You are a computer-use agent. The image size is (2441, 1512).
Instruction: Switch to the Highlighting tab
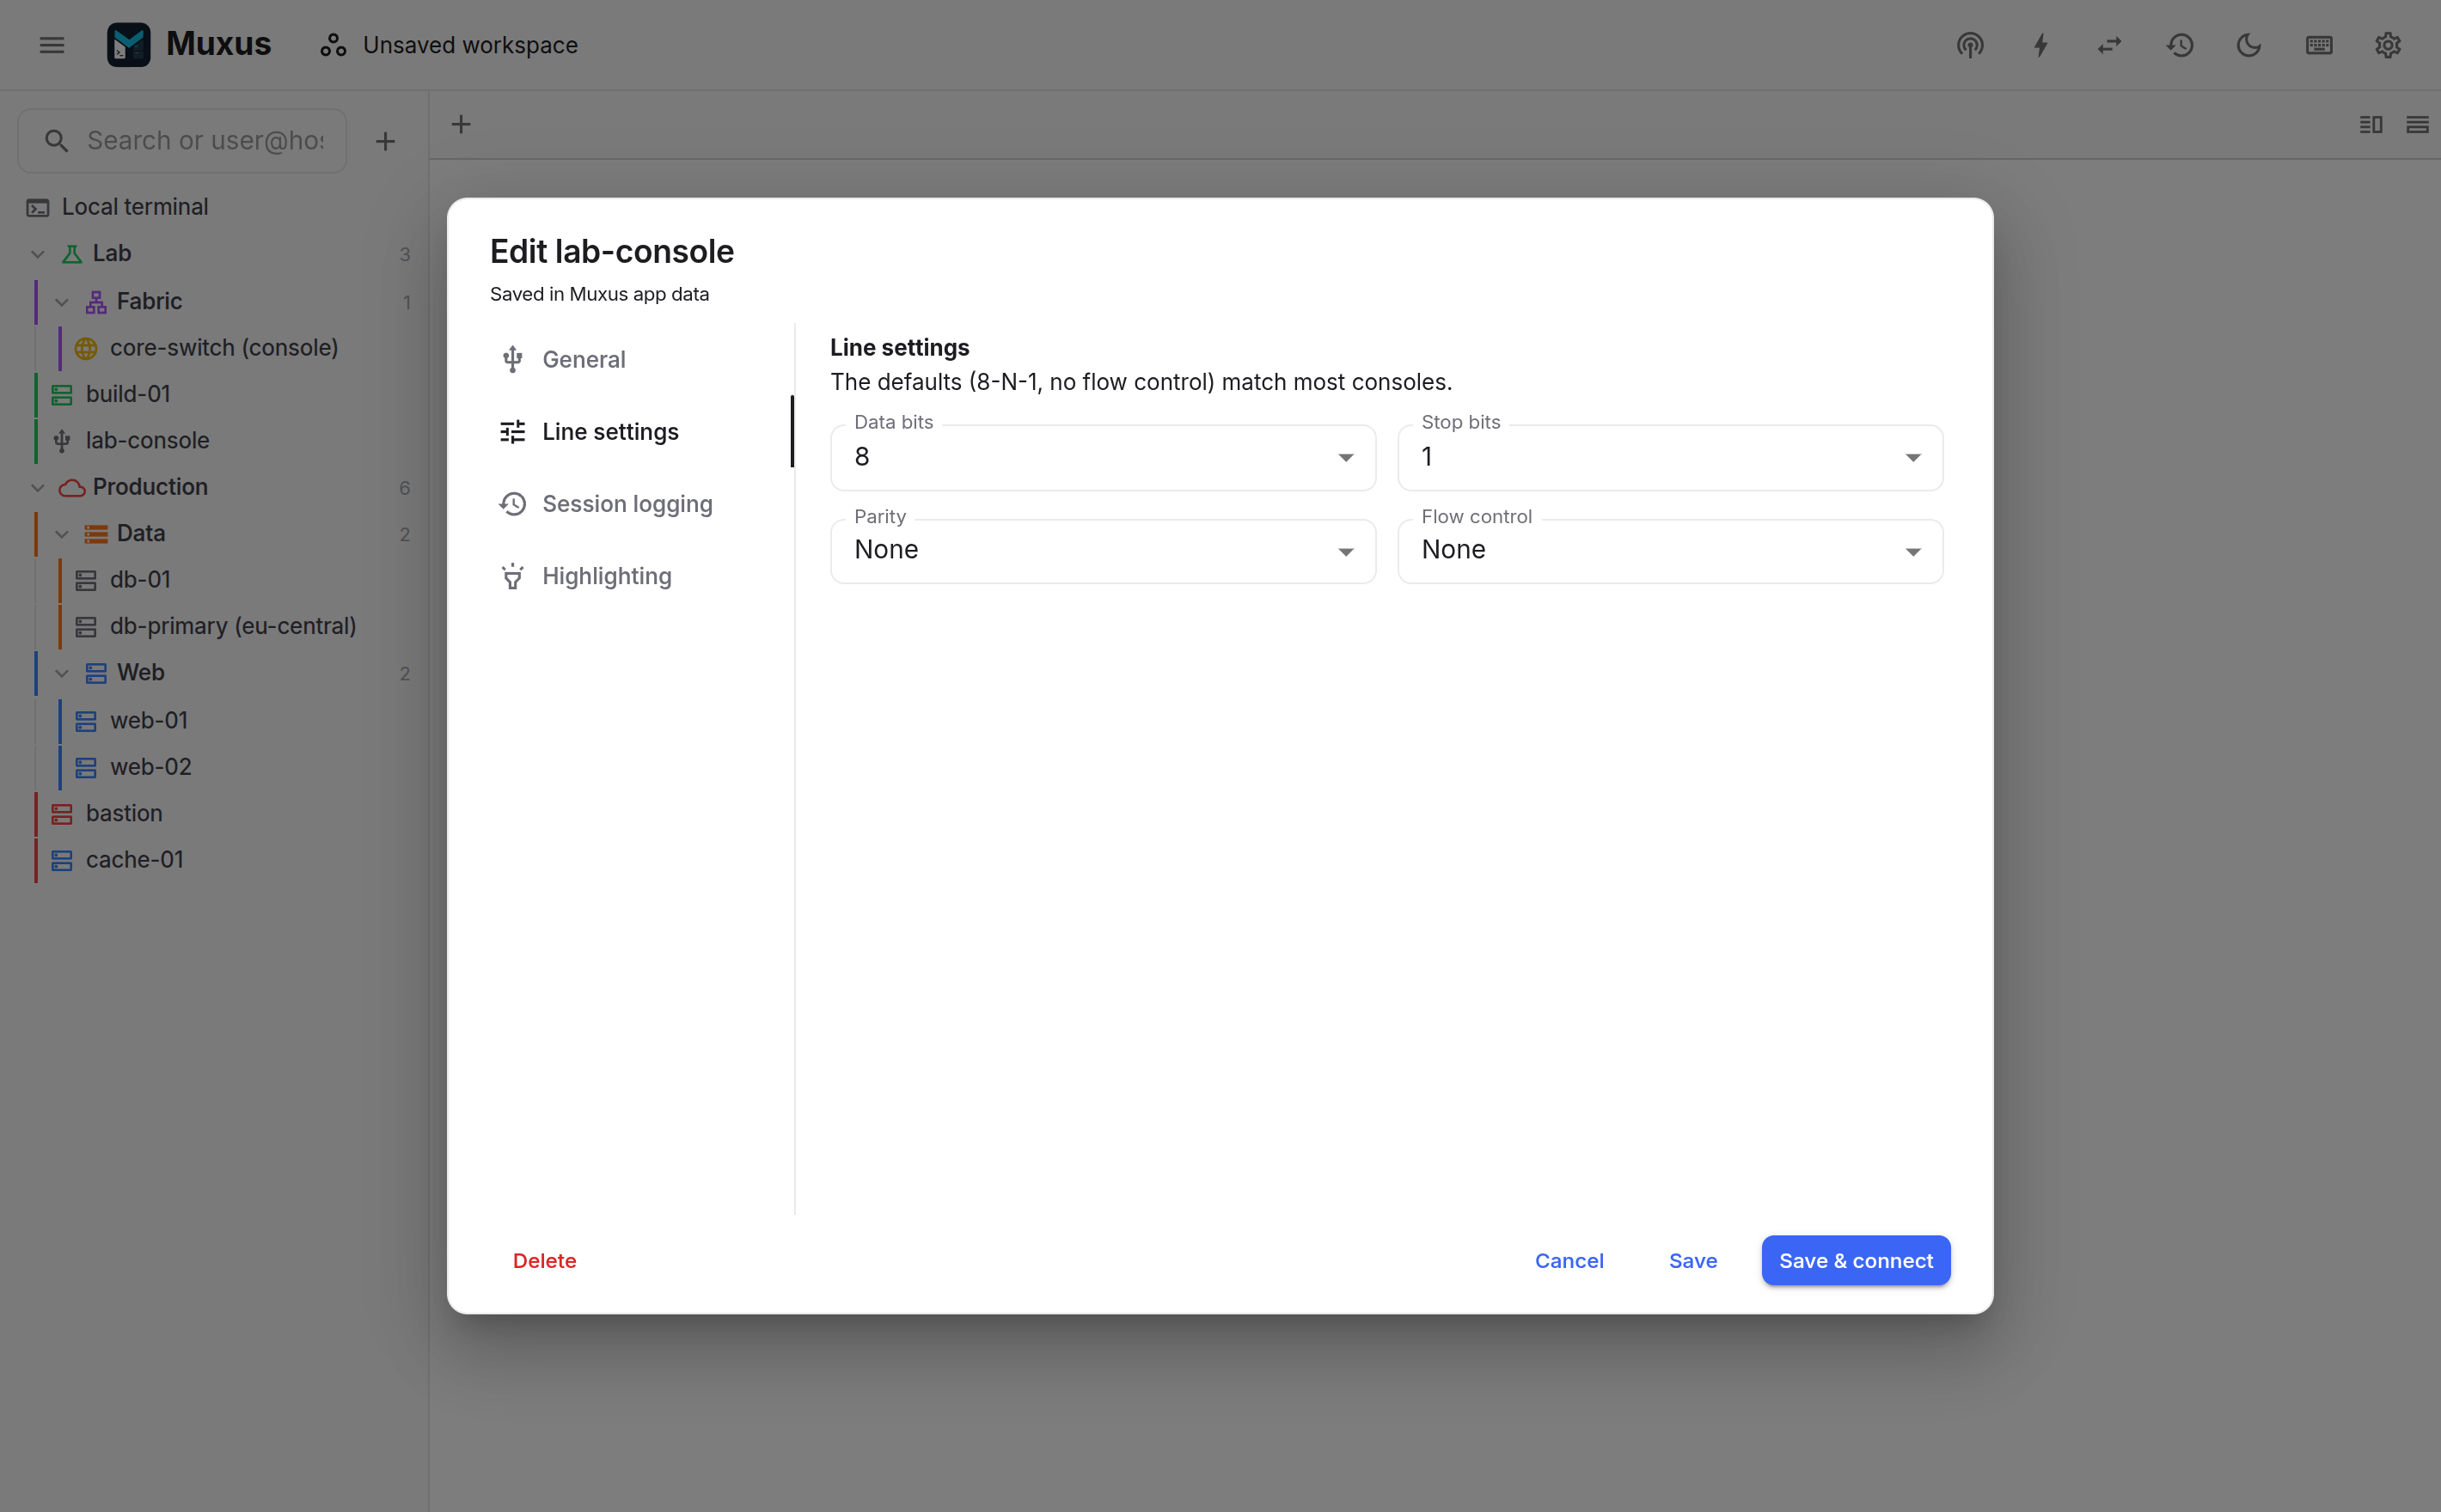(640, 577)
